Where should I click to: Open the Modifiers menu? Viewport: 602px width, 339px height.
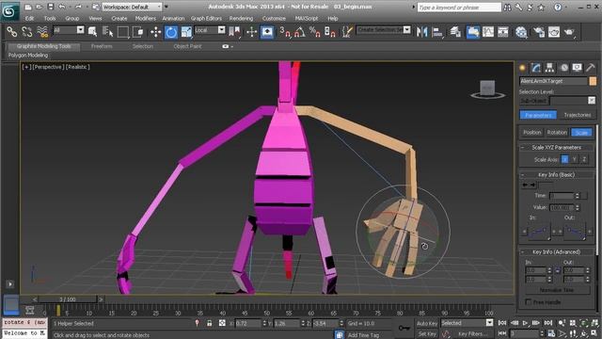[x=145, y=18]
